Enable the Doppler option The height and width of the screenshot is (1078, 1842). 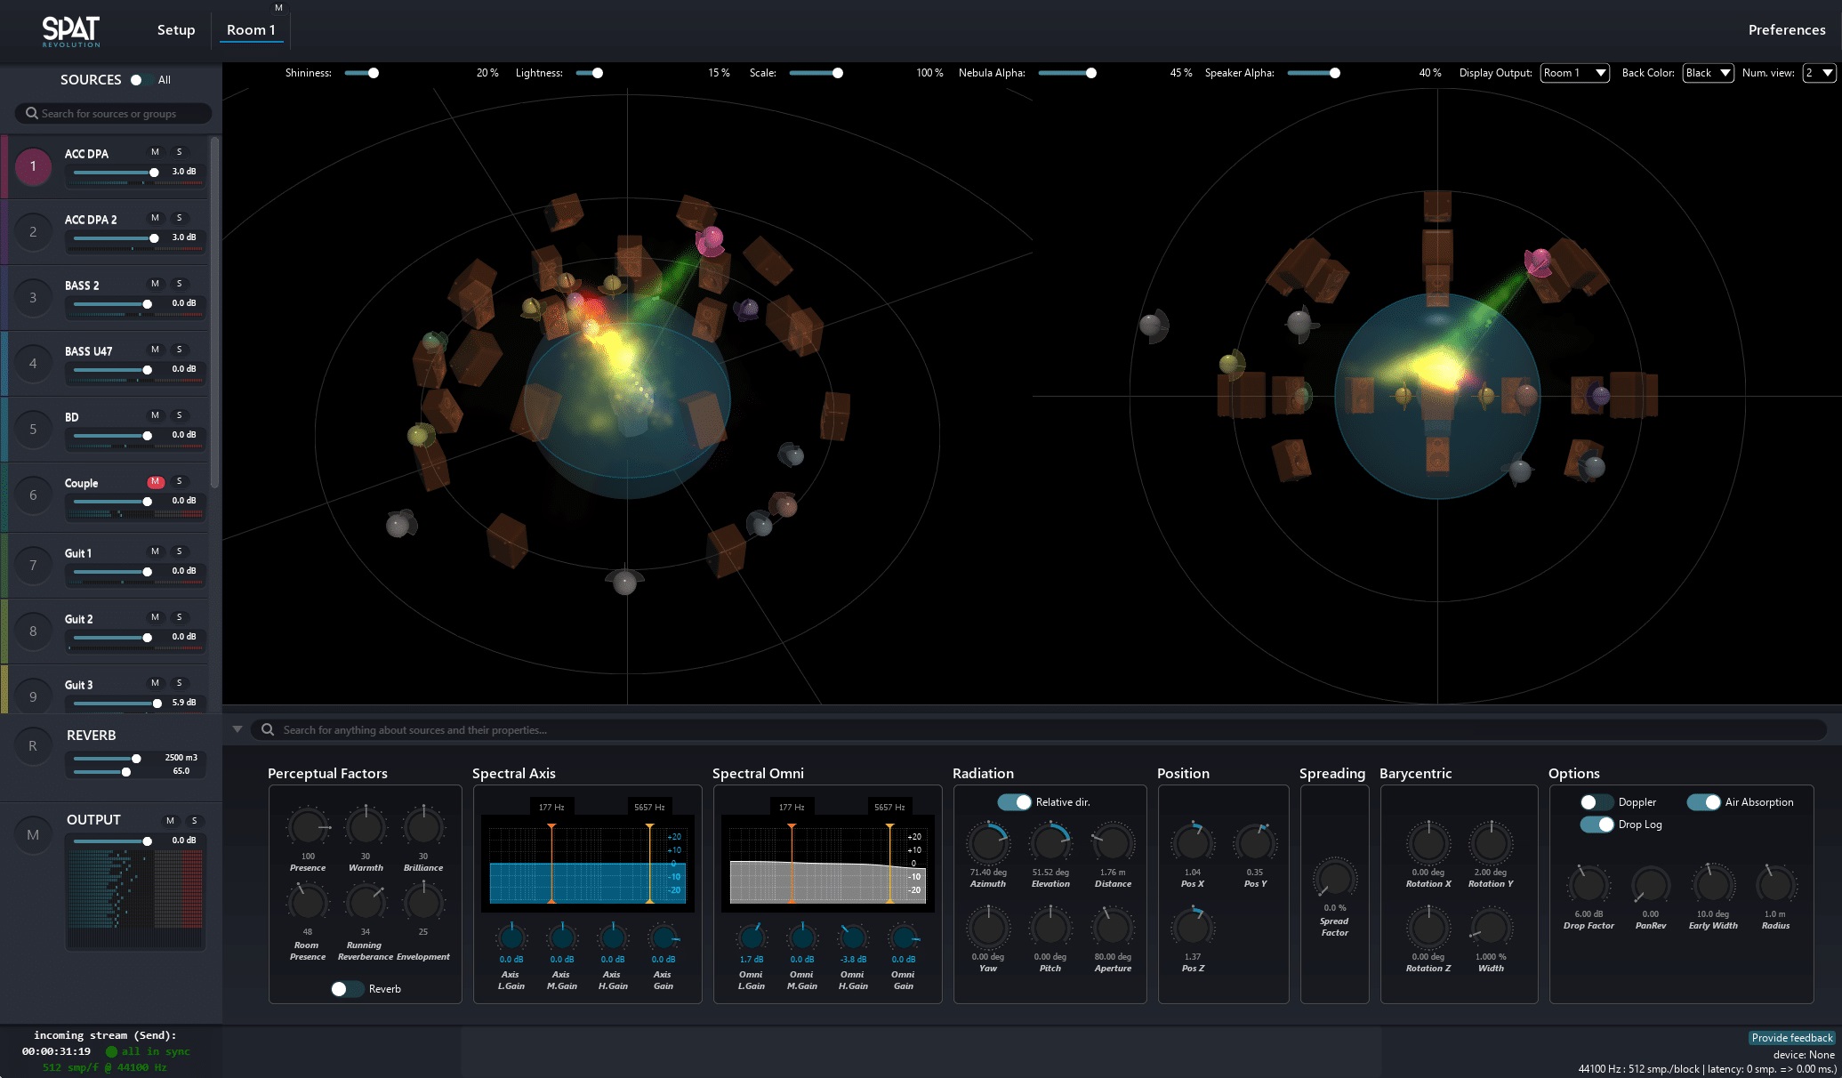1597,801
